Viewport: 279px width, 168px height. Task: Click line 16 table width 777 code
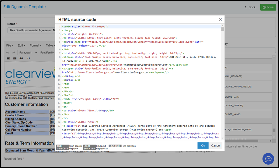pyautogui.click(x=91, y=99)
